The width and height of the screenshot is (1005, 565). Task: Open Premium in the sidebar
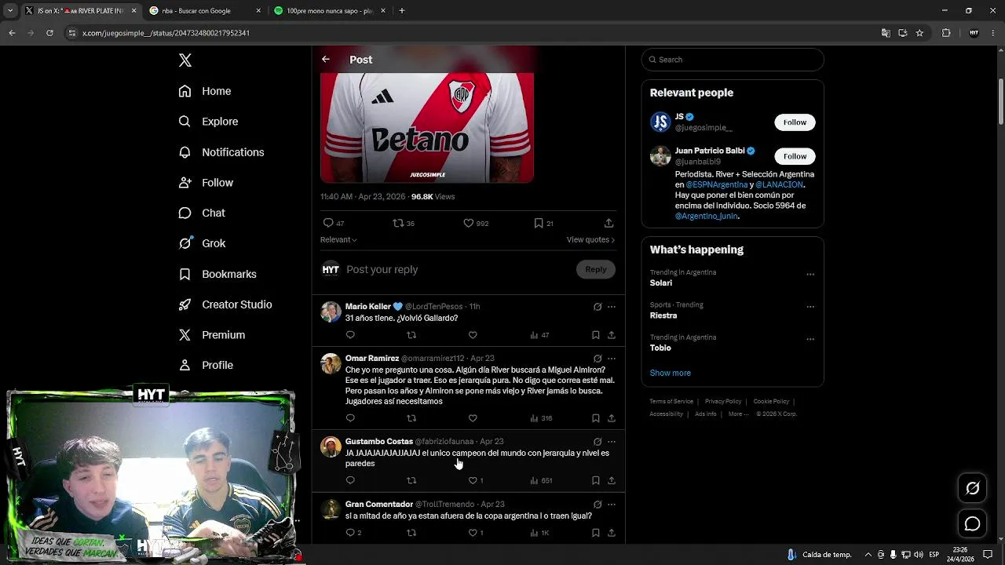(212, 335)
